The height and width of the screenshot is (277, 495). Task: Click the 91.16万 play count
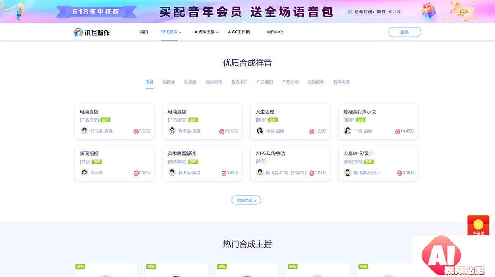(231, 131)
